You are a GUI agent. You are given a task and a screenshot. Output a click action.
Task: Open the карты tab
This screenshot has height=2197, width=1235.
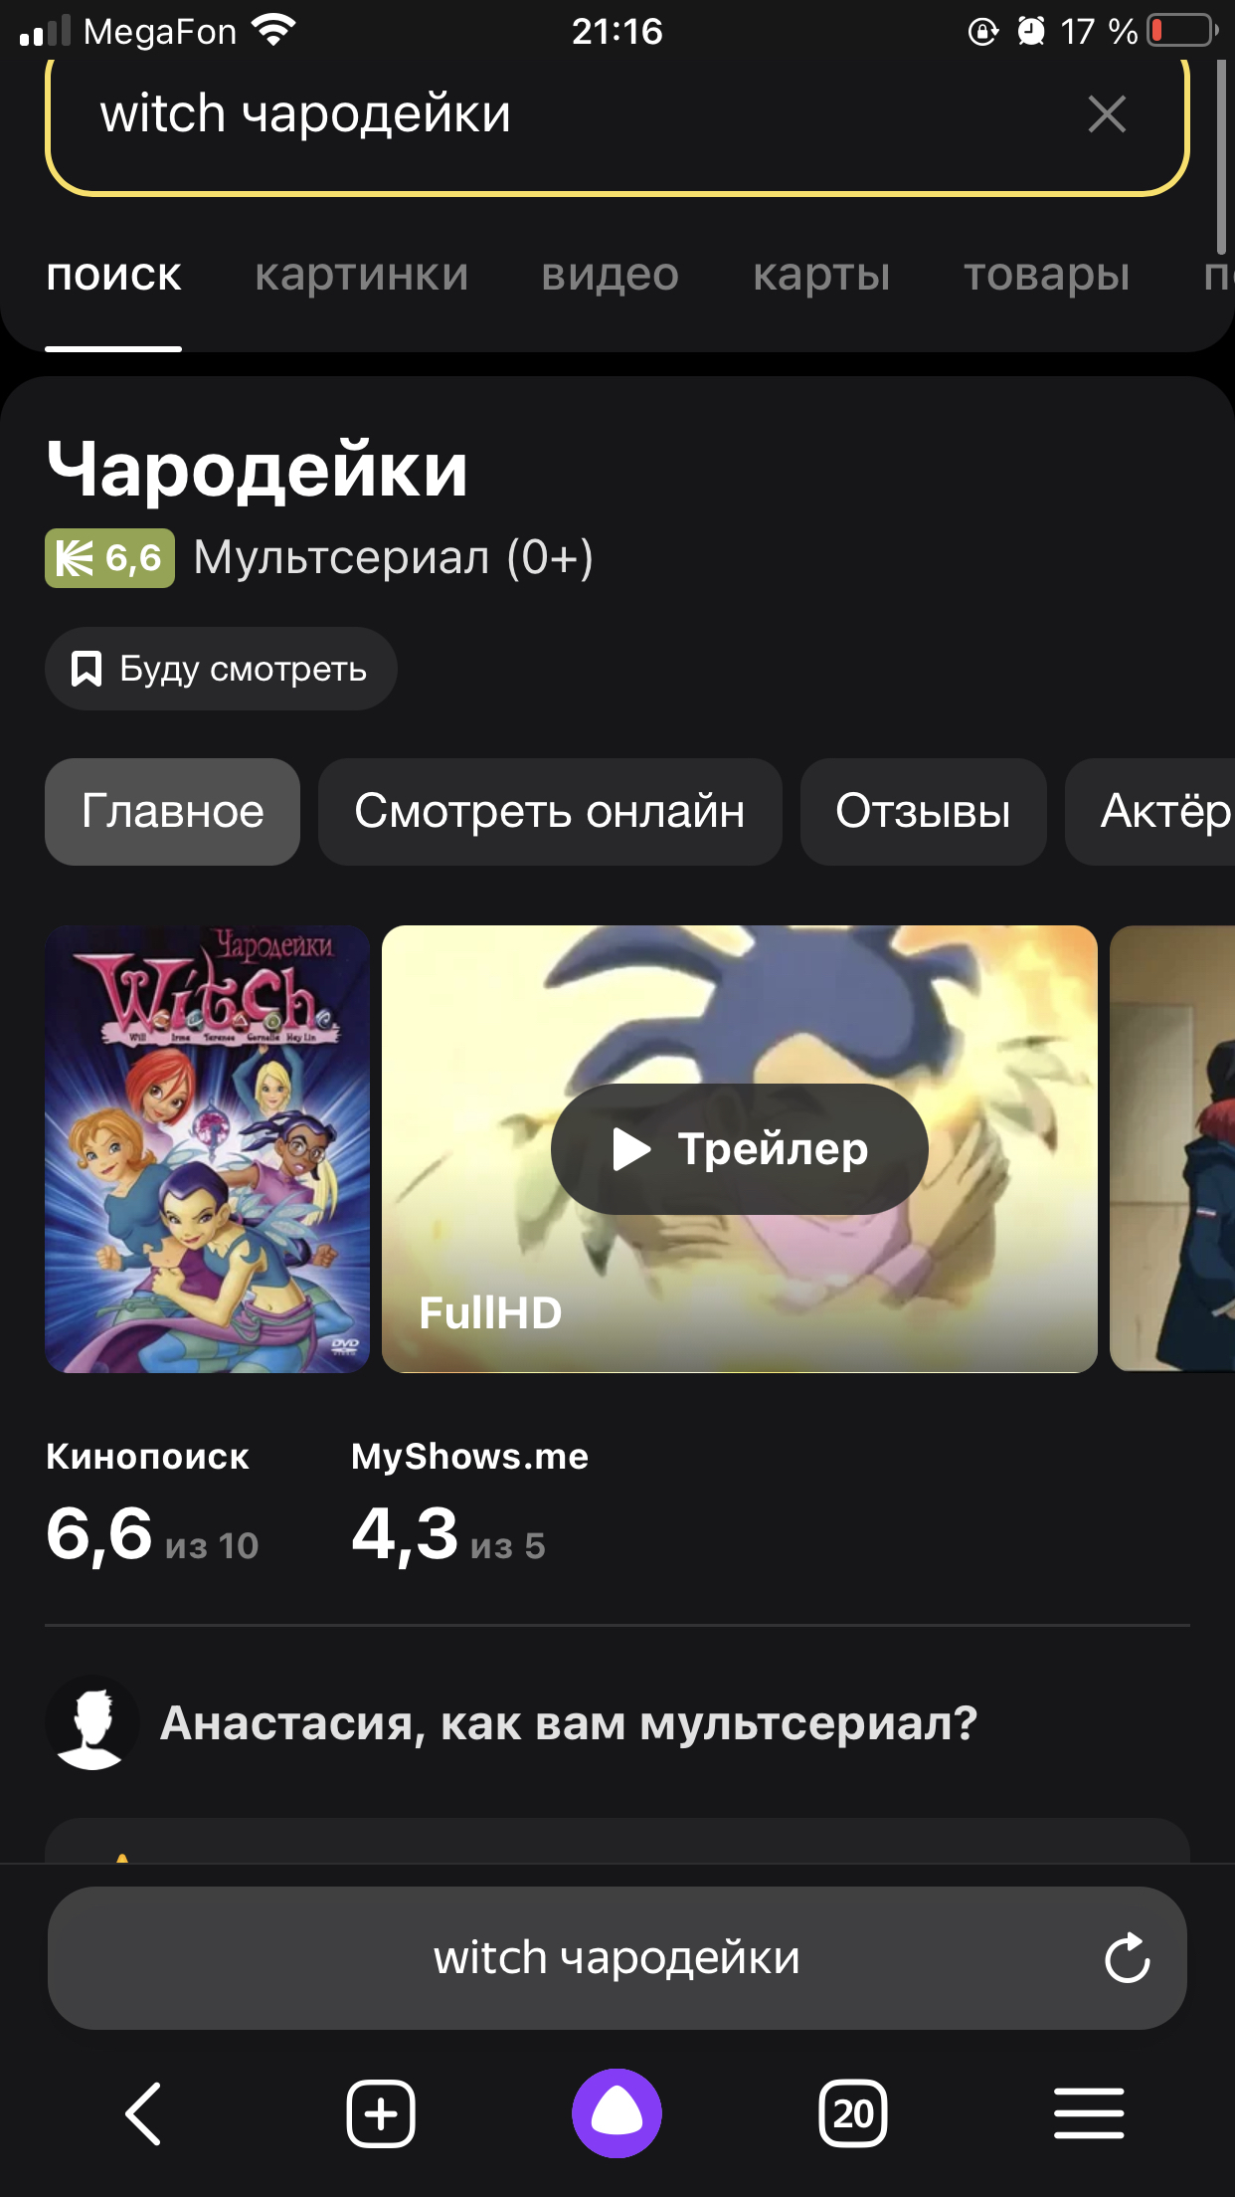pyautogui.click(x=821, y=275)
